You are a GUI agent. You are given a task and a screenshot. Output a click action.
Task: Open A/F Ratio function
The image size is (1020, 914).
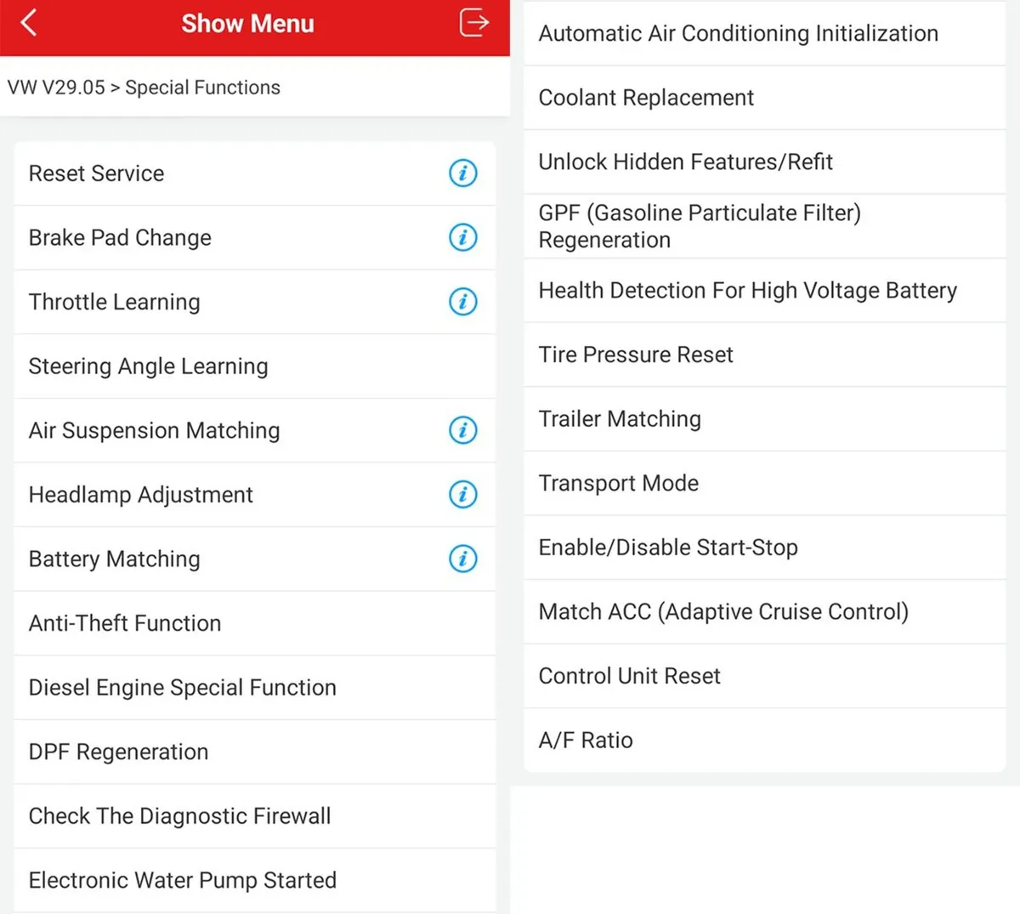click(586, 741)
